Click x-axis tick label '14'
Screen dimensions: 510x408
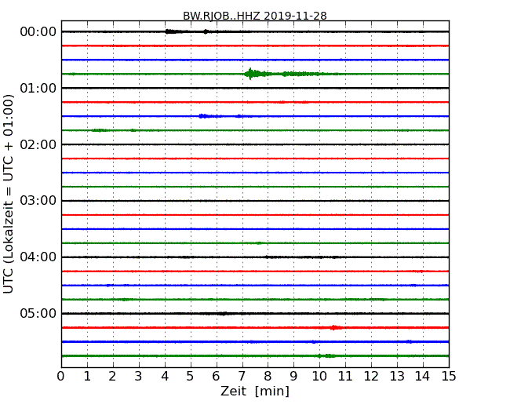click(x=423, y=376)
